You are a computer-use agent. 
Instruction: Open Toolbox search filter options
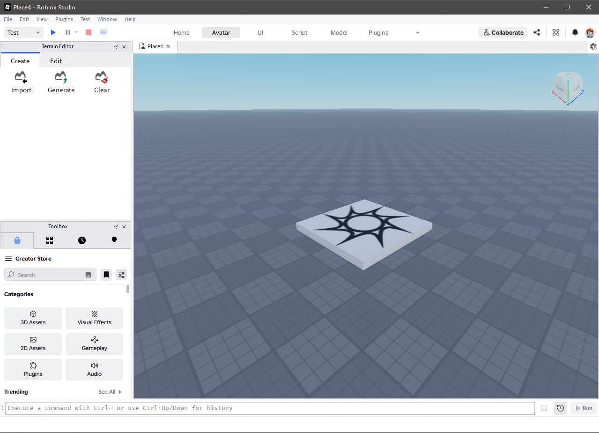[x=121, y=275]
